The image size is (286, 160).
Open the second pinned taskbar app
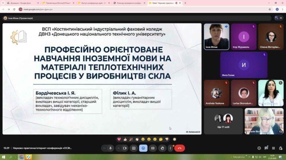click(x=28, y=157)
